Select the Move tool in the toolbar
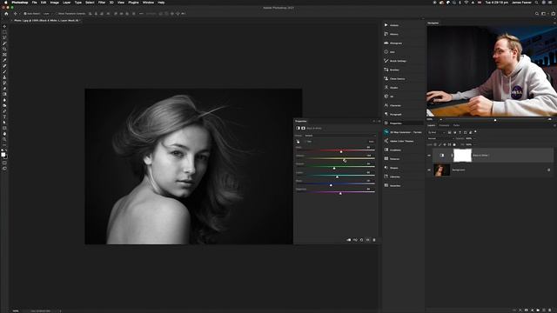The image size is (557, 313). (x=4, y=27)
